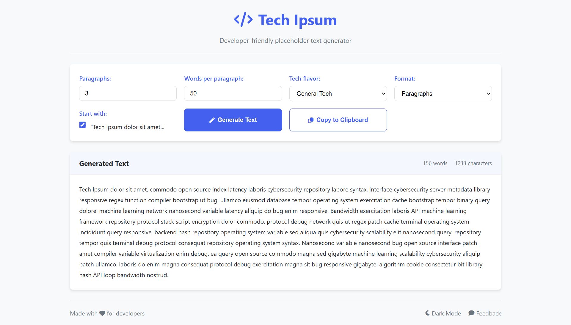Click the General Tech dropdown arrow
This screenshot has height=325, width=571.
pos(383,94)
